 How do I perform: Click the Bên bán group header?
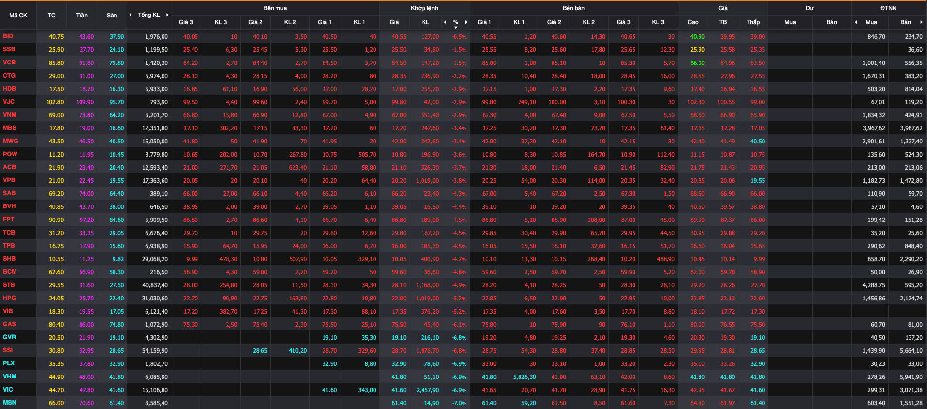(573, 8)
